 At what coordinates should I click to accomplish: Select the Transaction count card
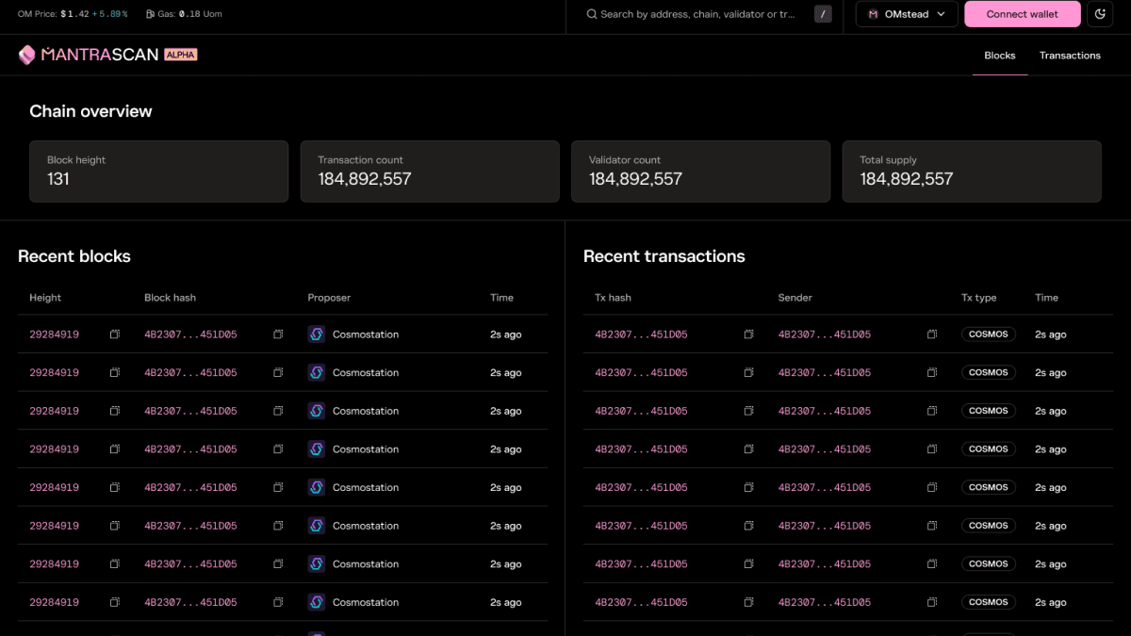click(x=430, y=171)
